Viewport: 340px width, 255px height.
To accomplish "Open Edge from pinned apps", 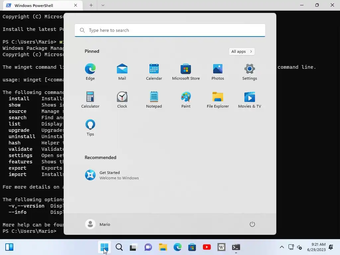I will tap(90, 72).
